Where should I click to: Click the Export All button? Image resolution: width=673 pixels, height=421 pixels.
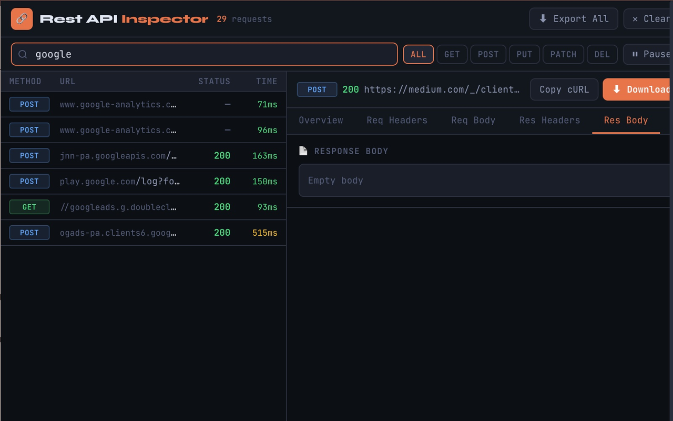pyautogui.click(x=574, y=19)
